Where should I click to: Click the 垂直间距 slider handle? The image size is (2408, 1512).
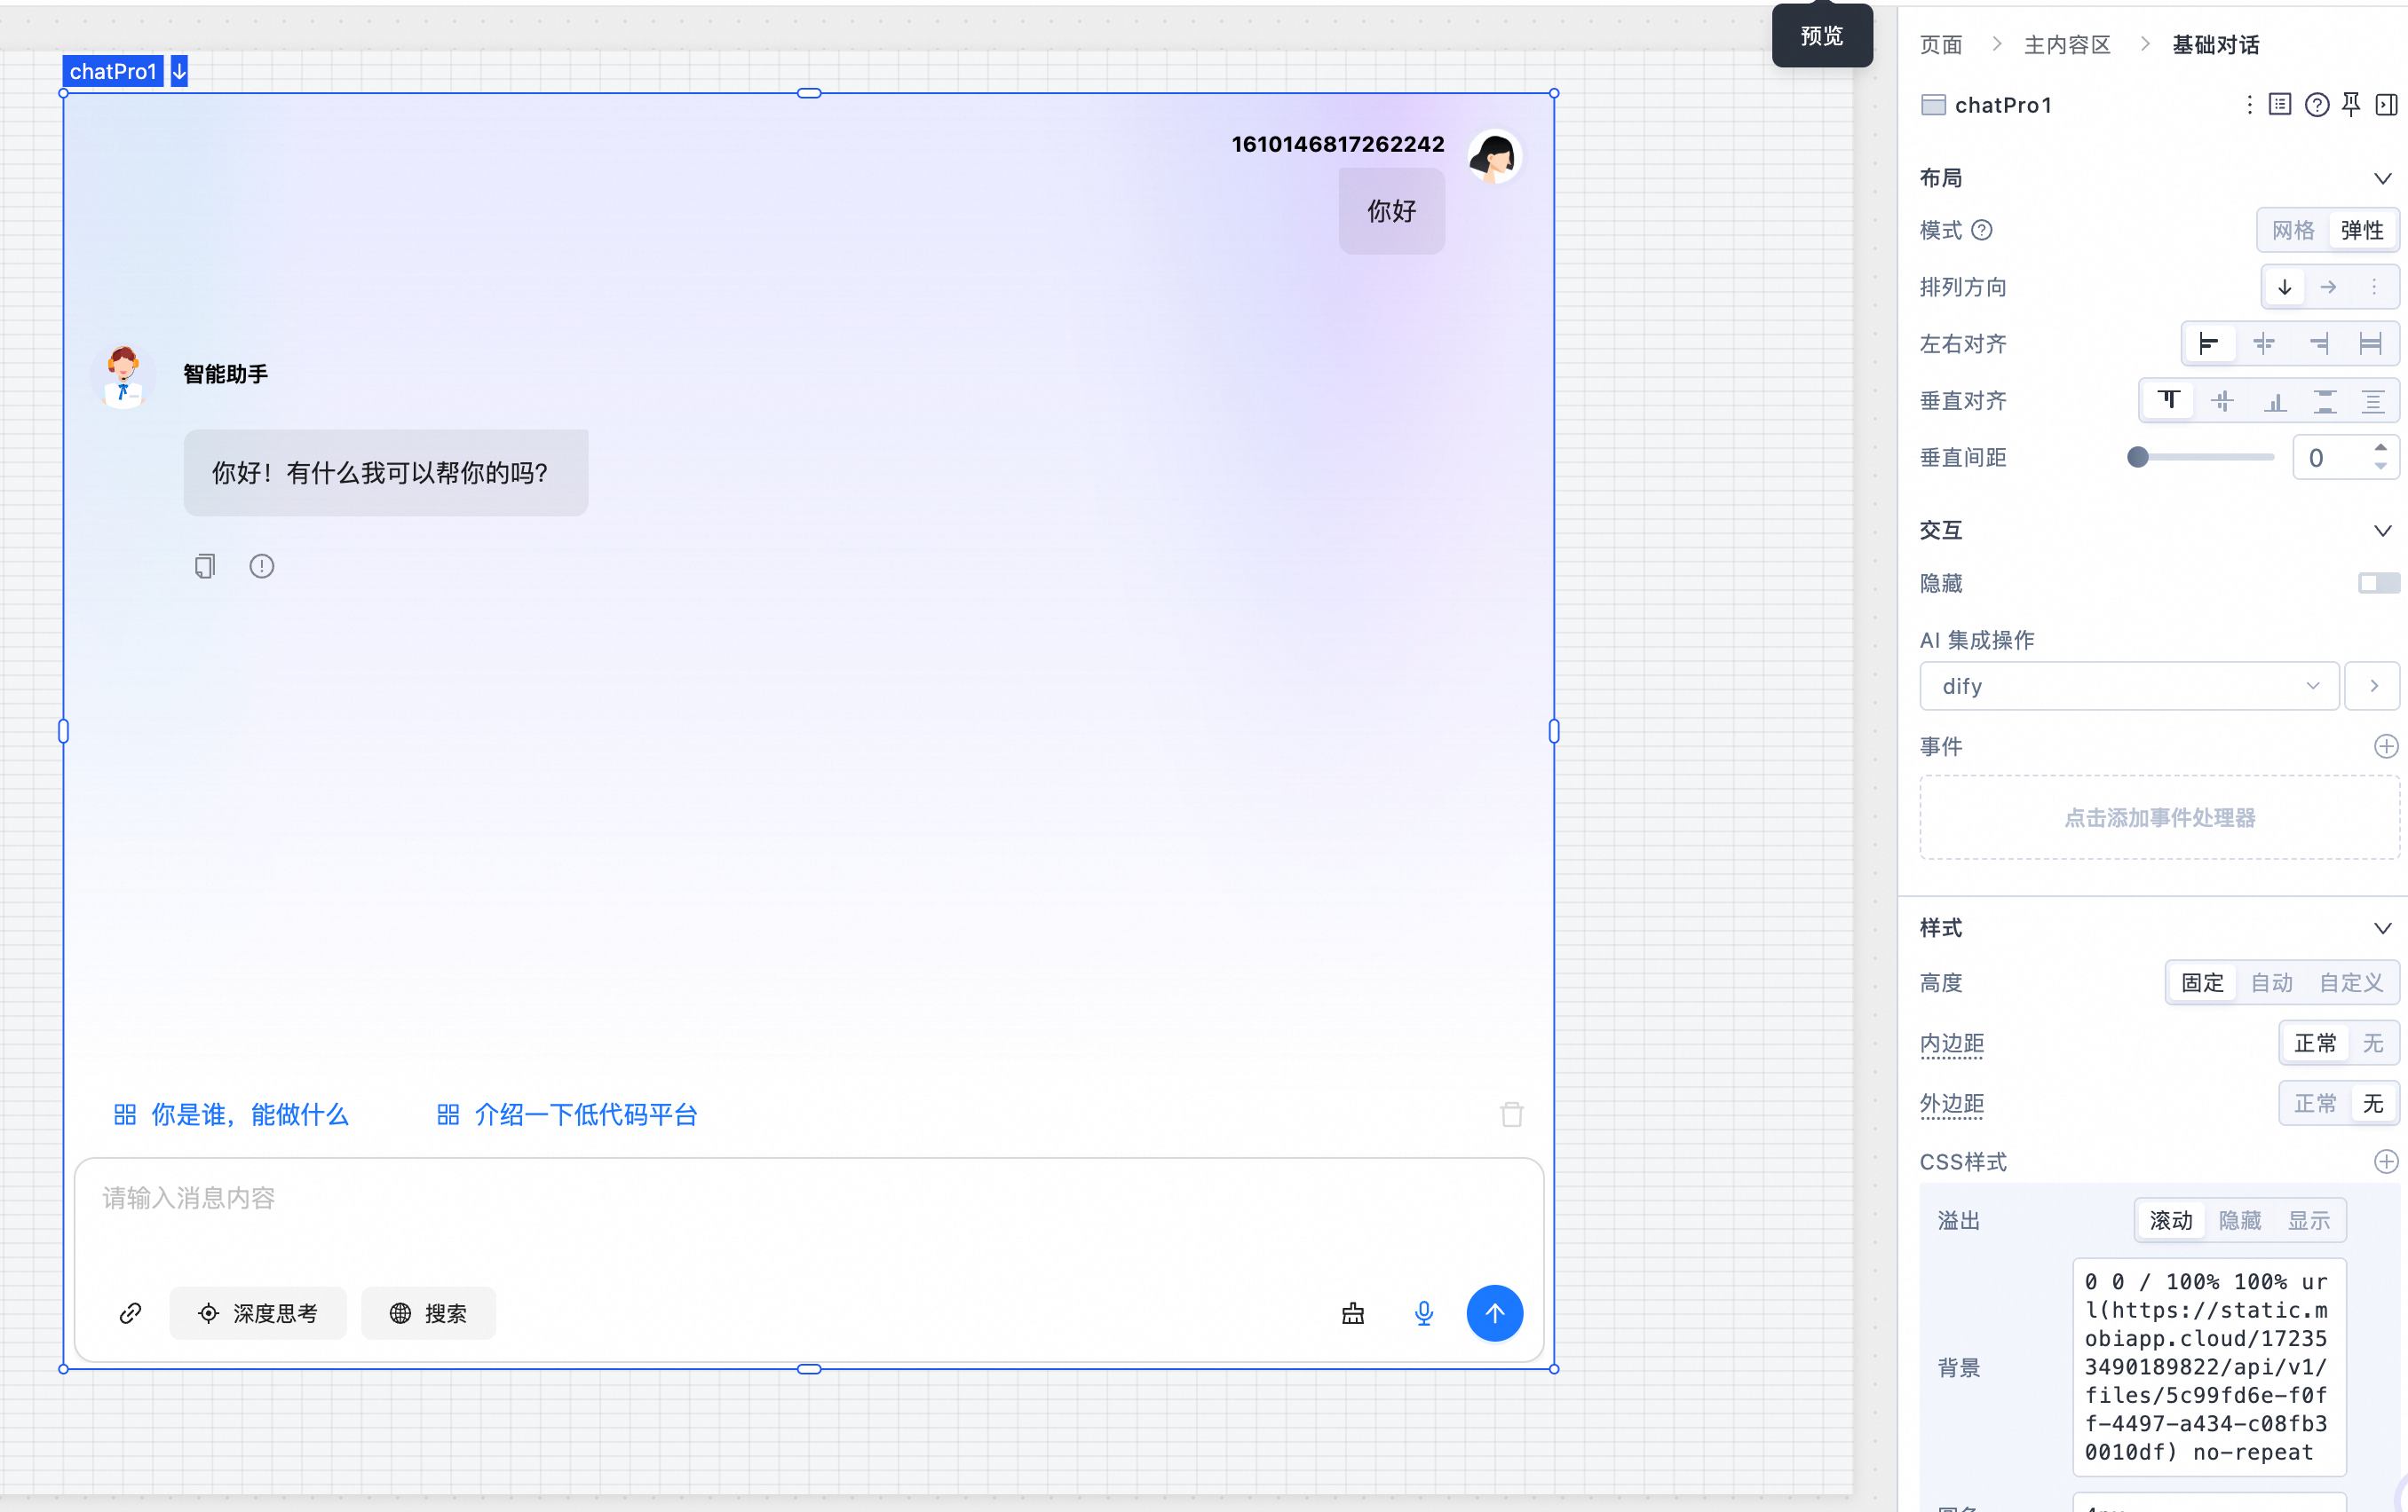[2137, 457]
